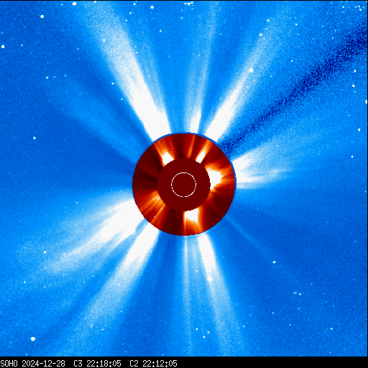Click the dark red inner occulting disk
The image size is (368, 368).
click(184, 185)
